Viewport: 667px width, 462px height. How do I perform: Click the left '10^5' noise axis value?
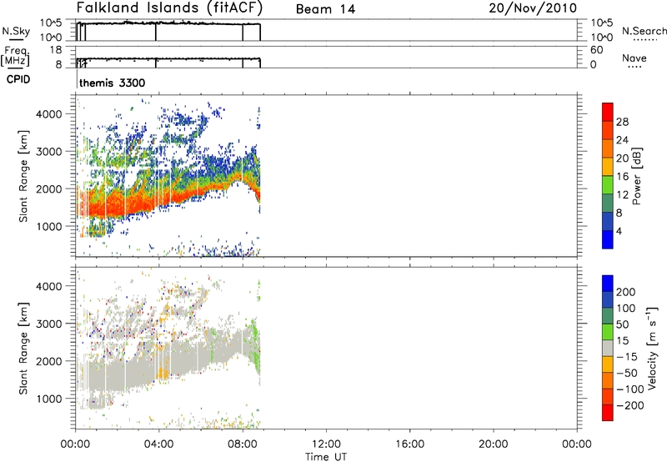pyautogui.click(x=51, y=23)
